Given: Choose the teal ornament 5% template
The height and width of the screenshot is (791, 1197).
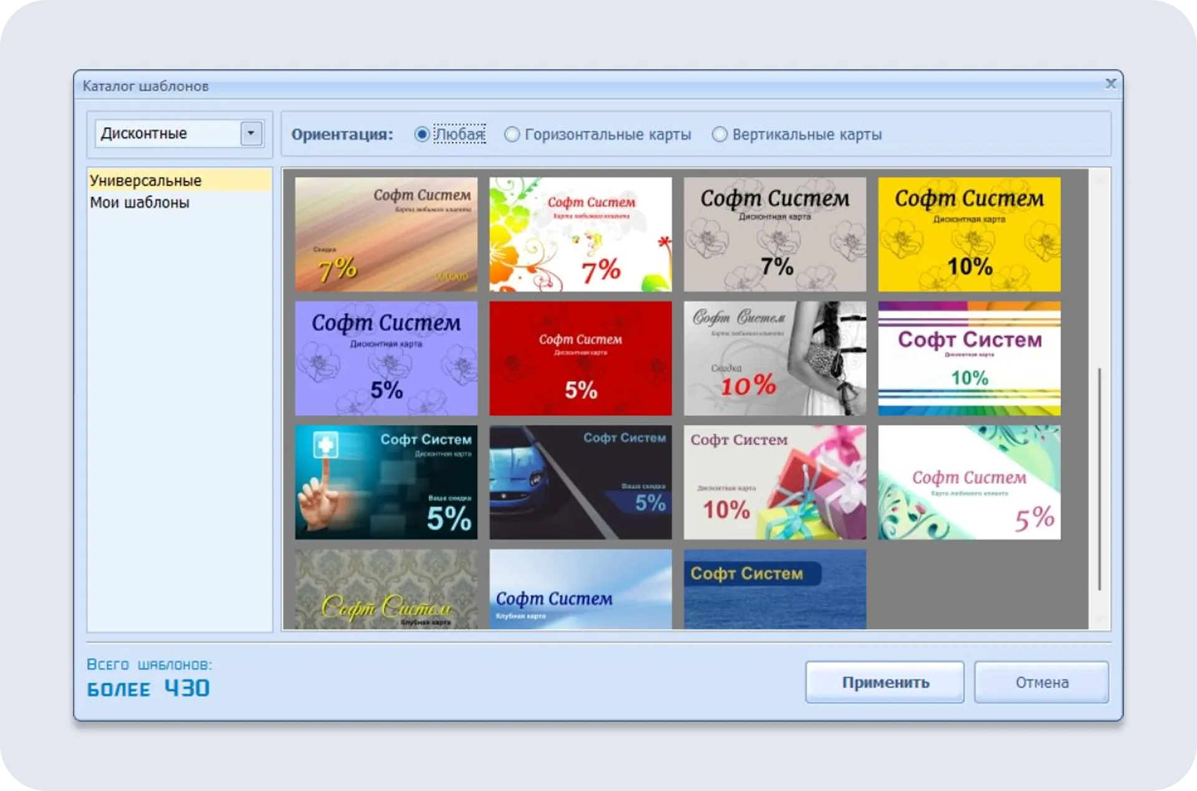Looking at the screenshot, I should [969, 482].
